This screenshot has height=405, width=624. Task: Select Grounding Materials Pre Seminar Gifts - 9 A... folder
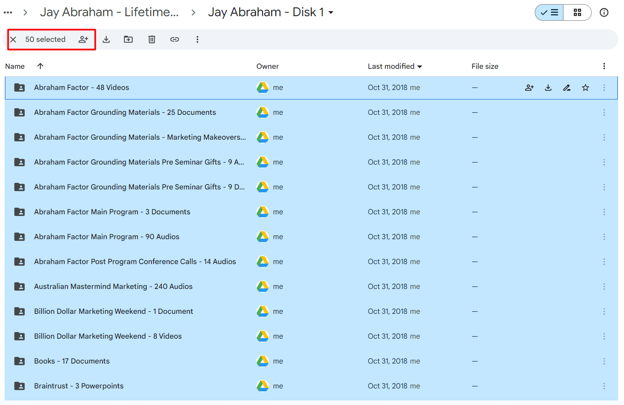coord(311,162)
